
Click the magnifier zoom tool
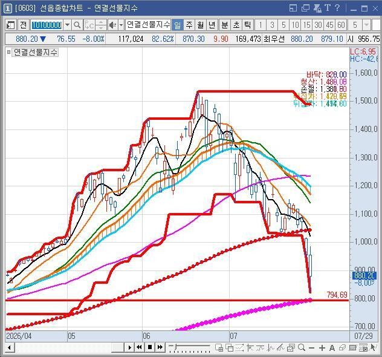(x=302, y=347)
